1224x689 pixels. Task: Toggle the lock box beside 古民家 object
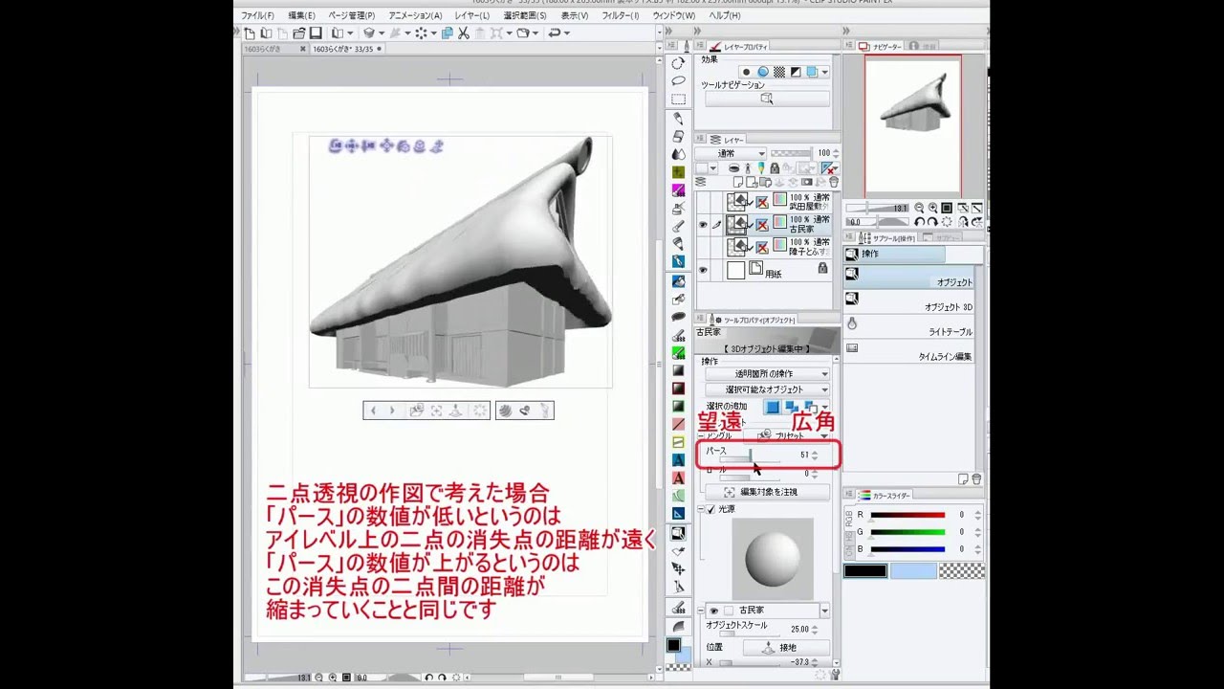(729, 611)
